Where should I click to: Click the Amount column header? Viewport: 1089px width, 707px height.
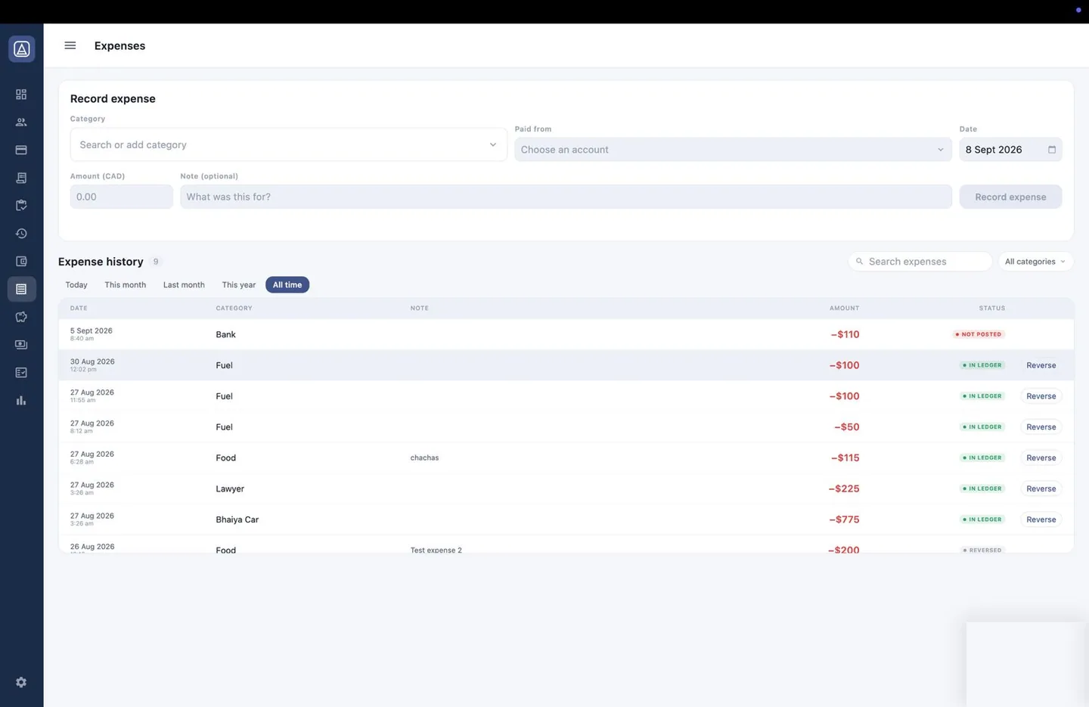[844, 309]
